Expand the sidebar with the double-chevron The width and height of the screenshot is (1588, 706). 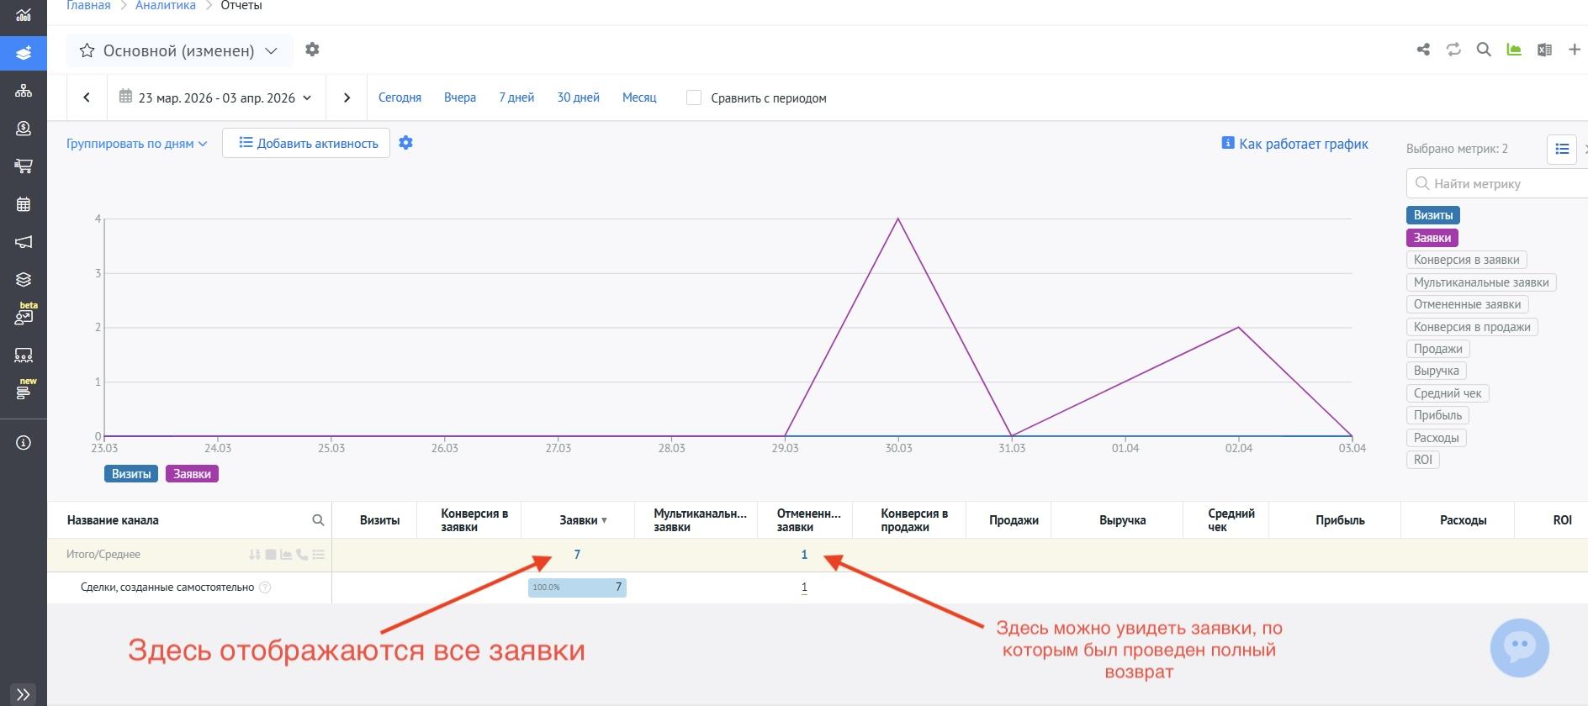coord(24,693)
